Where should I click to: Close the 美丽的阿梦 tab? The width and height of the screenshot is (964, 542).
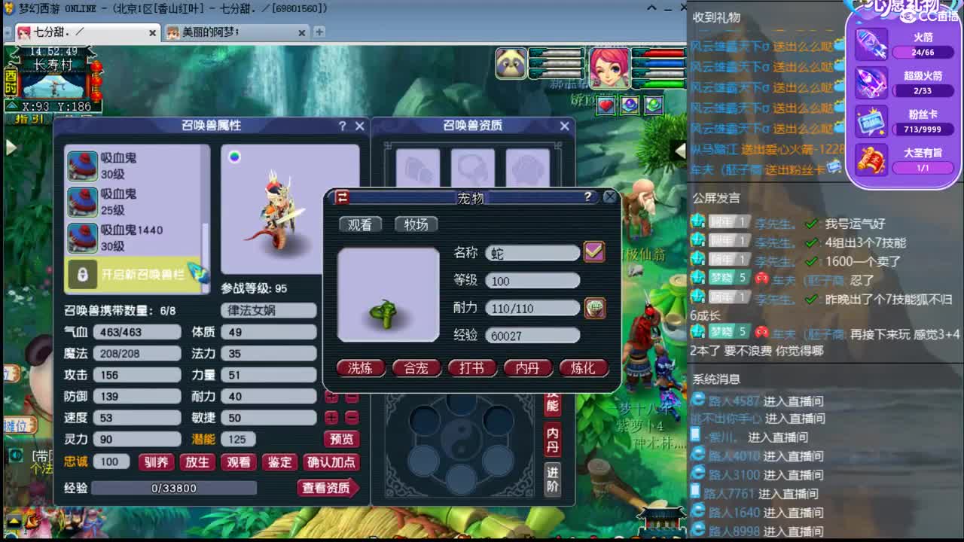pyautogui.click(x=302, y=33)
